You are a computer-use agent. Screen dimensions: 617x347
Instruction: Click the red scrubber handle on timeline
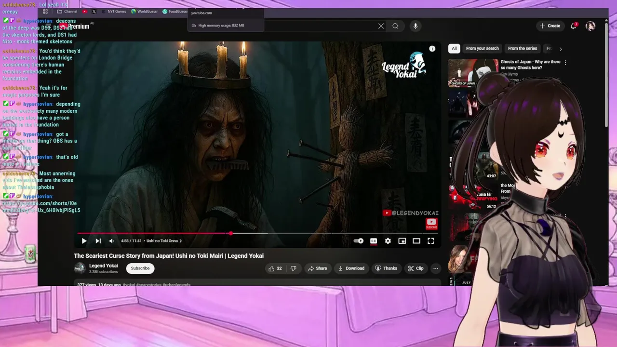(x=231, y=233)
